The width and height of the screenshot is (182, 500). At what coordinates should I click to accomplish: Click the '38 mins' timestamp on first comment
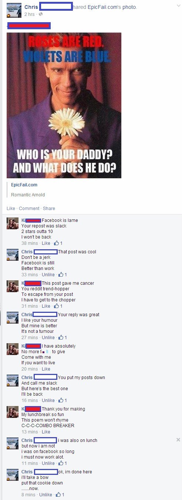coord(30,243)
